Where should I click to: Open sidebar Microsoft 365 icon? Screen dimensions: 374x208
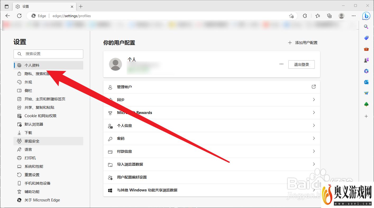366,71
